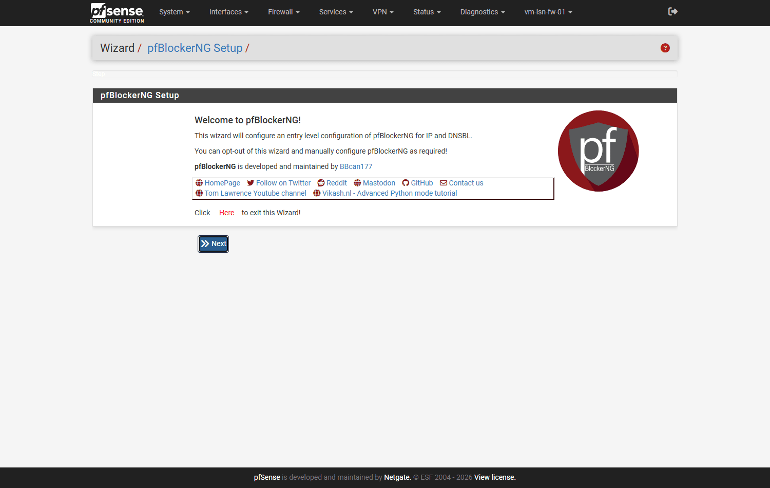Click the pfBlockerNG shield logo
770x488 pixels.
pyautogui.click(x=599, y=151)
